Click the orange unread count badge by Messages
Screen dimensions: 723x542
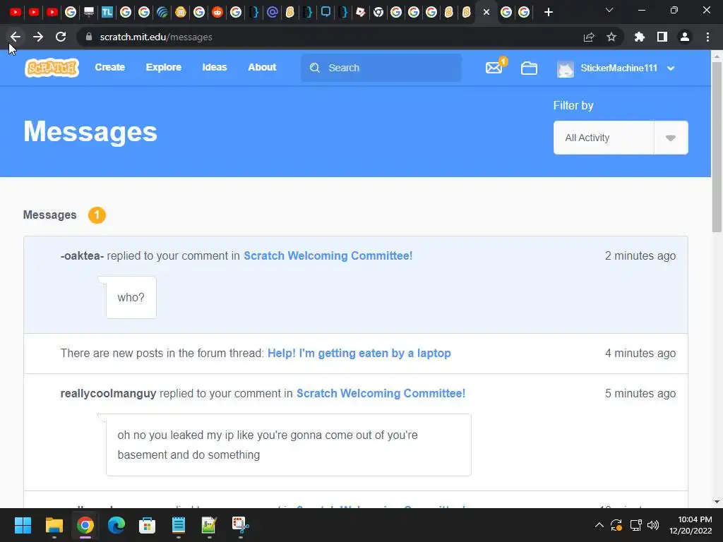tap(97, 215)
